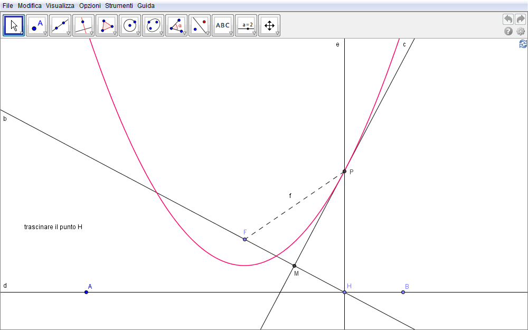The image size is (528, 330).
Task: Pick the Move Graphics View tool
Action: tap(269, 25)
